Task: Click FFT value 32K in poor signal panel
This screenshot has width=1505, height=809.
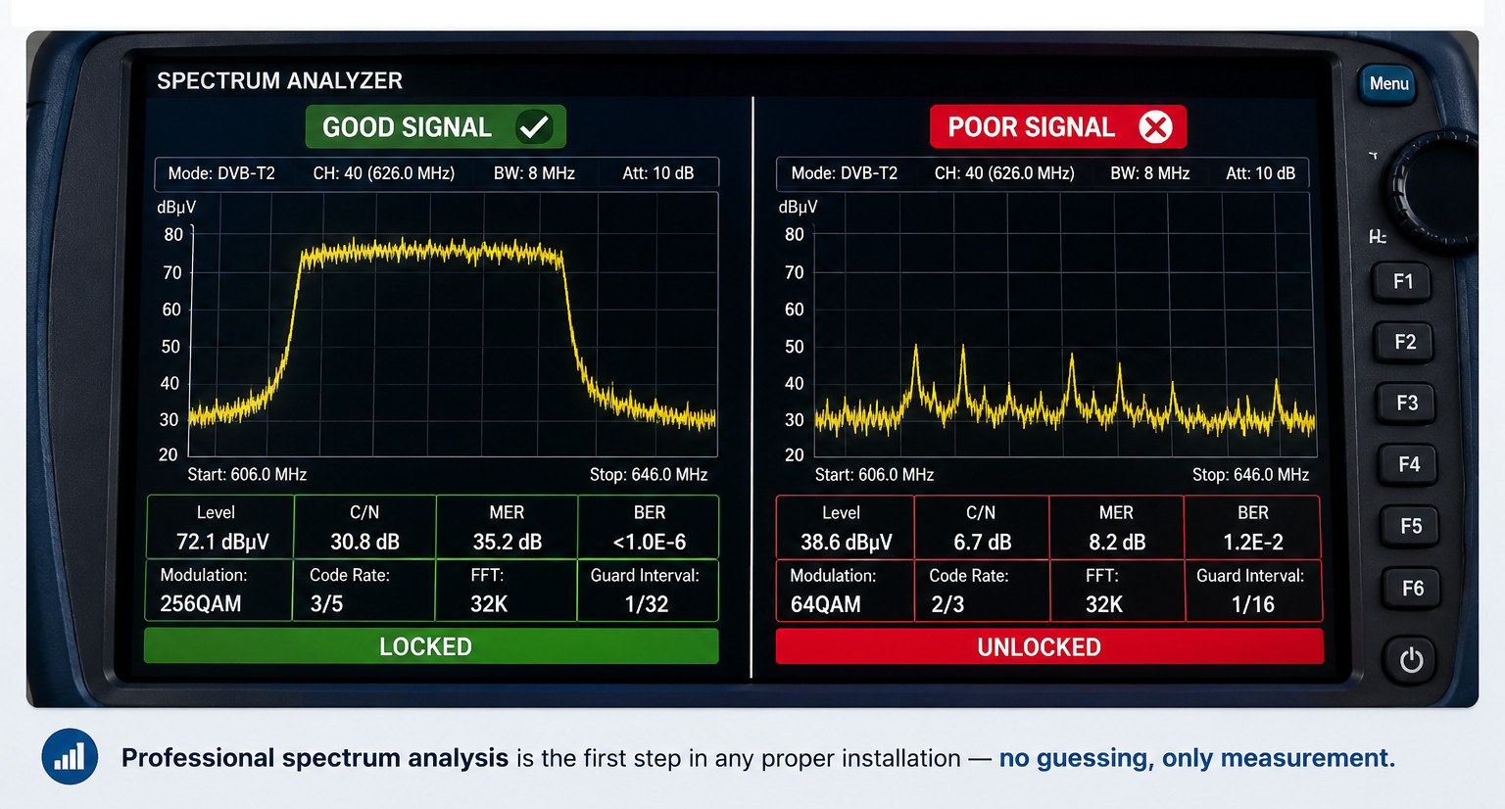Action: pos(1104,604)
